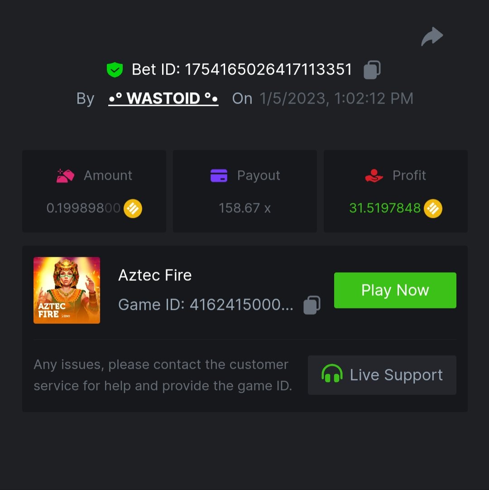Open Live Support chat
Screen dimensions: 489x490
pyautogui.click(x=382, y=375)
